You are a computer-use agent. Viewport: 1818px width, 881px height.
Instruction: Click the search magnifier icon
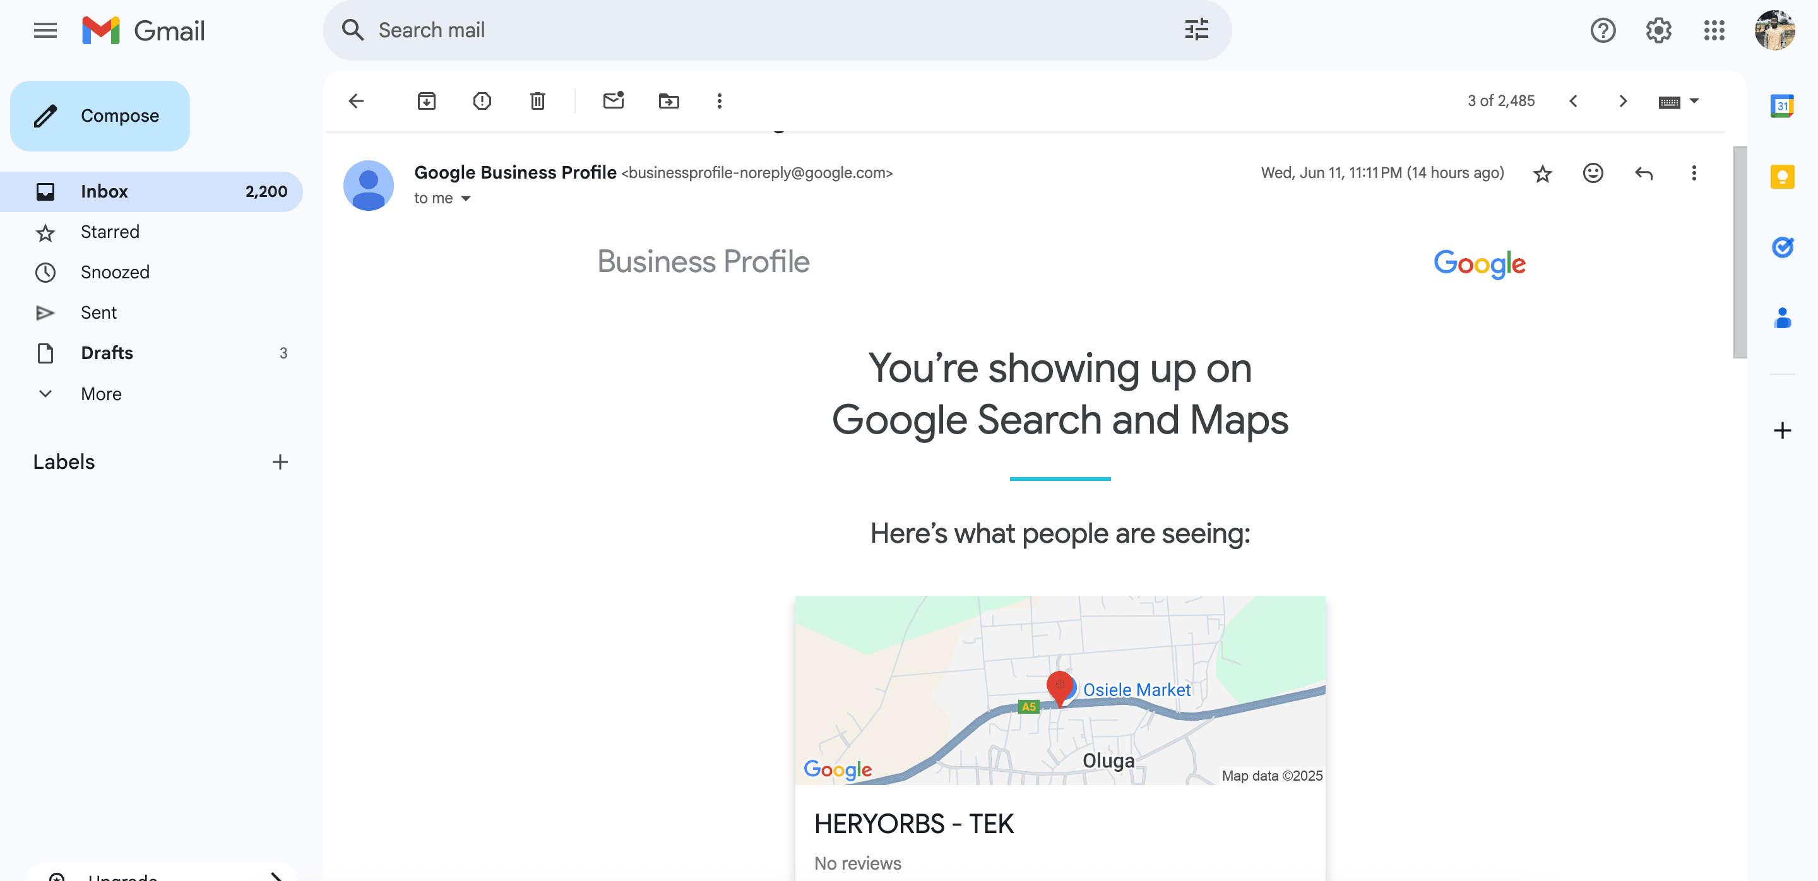coord(352,30)
